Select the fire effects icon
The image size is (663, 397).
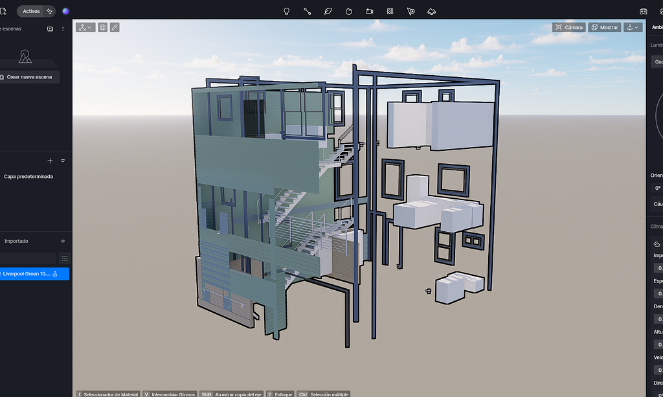(349, 12)
